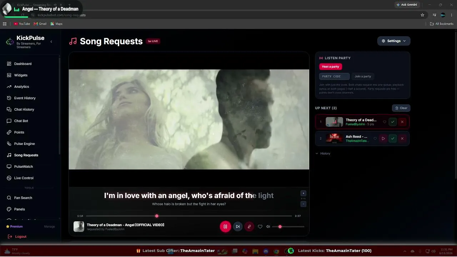Click the FueledByJohn requester name in queue
The image size is (457, 257).
click(x=355, y=124)
